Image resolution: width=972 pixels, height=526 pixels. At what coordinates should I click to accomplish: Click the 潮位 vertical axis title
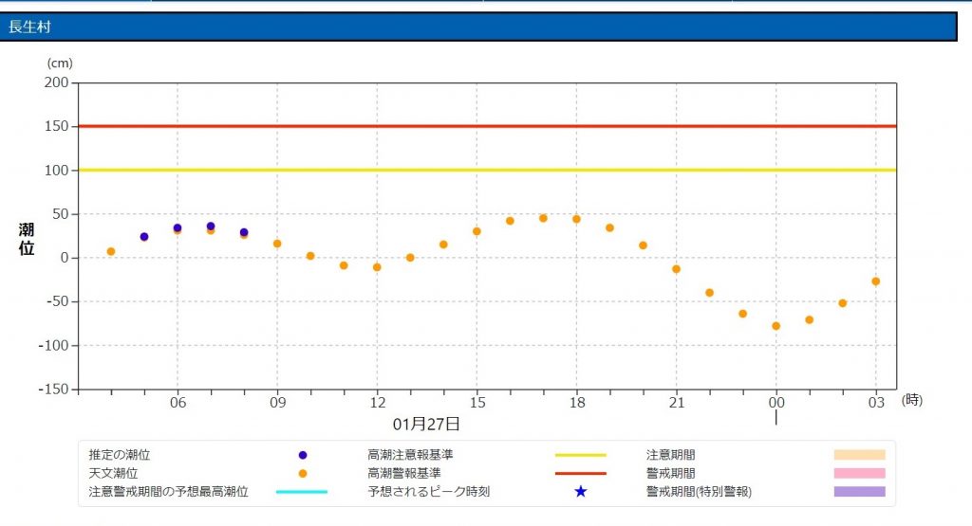[x=26, y=240]
